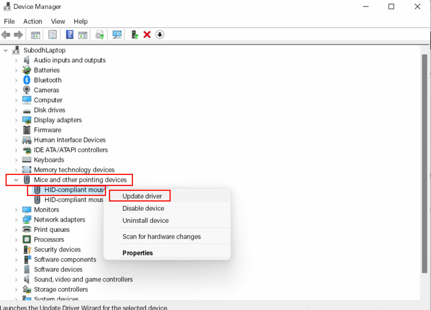Click the Enable device toolbar icon
This screenshot has height=310, width=431.
tap(135, 34)
